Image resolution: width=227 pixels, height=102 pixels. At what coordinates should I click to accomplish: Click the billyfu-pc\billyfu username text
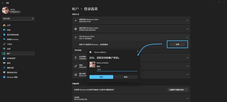pos(102,63)
